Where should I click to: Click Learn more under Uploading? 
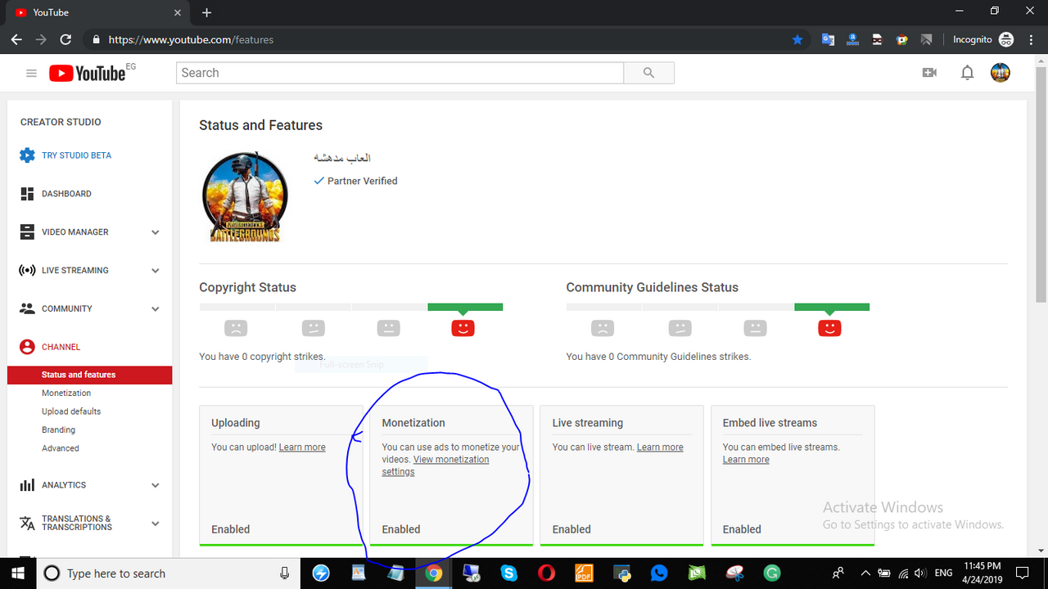(x=302, y=447)
